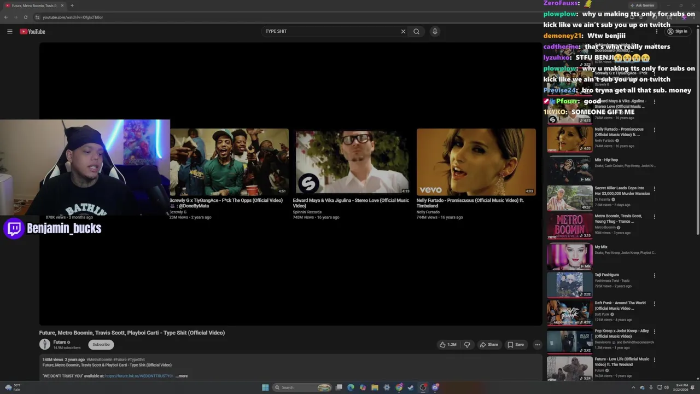Expand description with ...more
Image resolution: width=700 pixels, height=394 pixels.
coord(182,376)
